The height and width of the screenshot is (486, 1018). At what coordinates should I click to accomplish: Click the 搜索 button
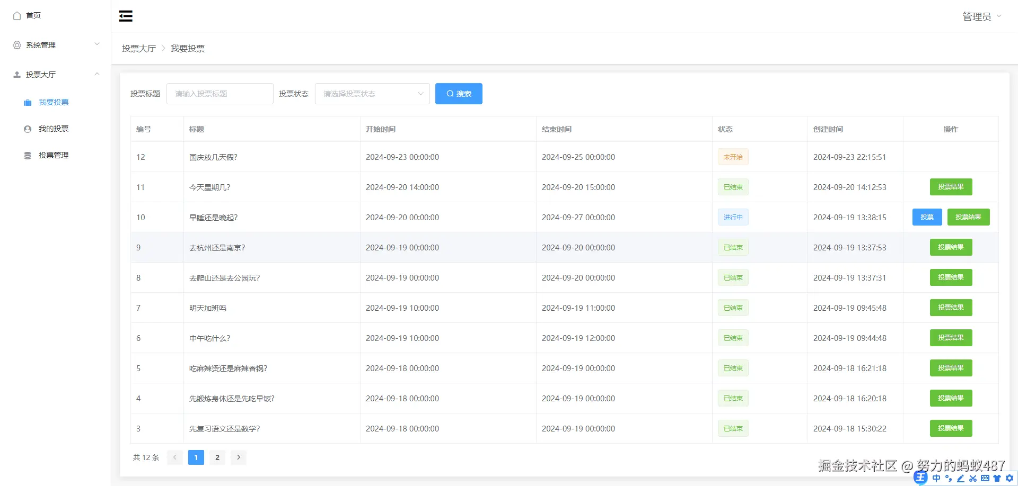[459, 94]
